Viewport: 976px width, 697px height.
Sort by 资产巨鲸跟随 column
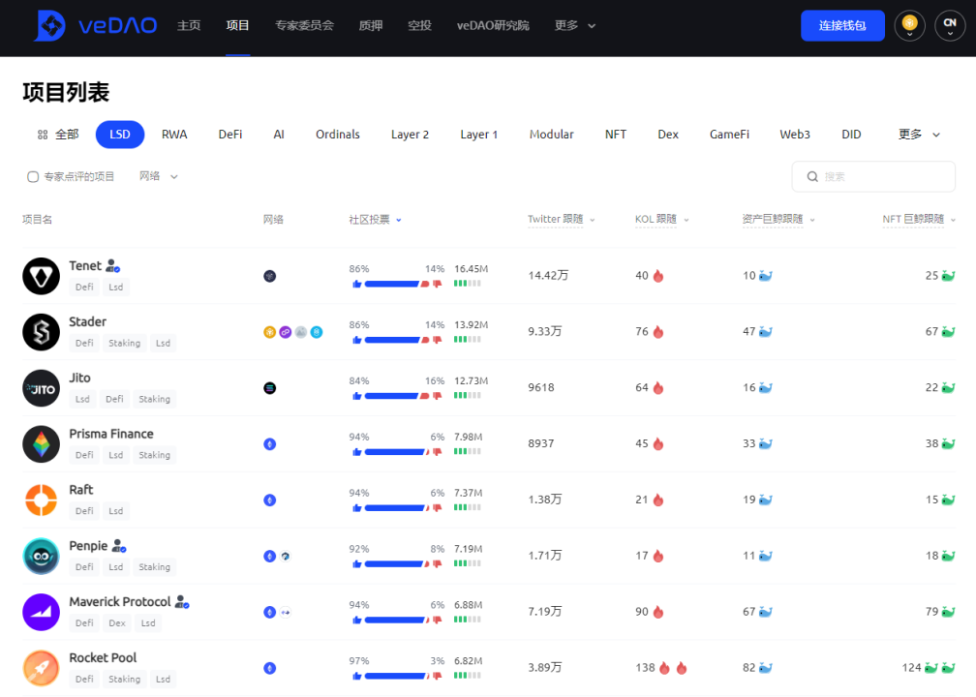click(778, 219)
